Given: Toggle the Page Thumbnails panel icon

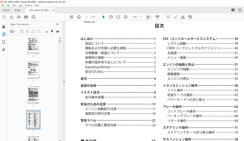Looking at the screenshot, I should tap(4, 34).
